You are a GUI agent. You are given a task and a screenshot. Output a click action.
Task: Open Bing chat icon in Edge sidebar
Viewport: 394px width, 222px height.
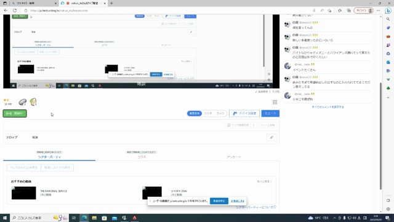click(x=388, y=10)
